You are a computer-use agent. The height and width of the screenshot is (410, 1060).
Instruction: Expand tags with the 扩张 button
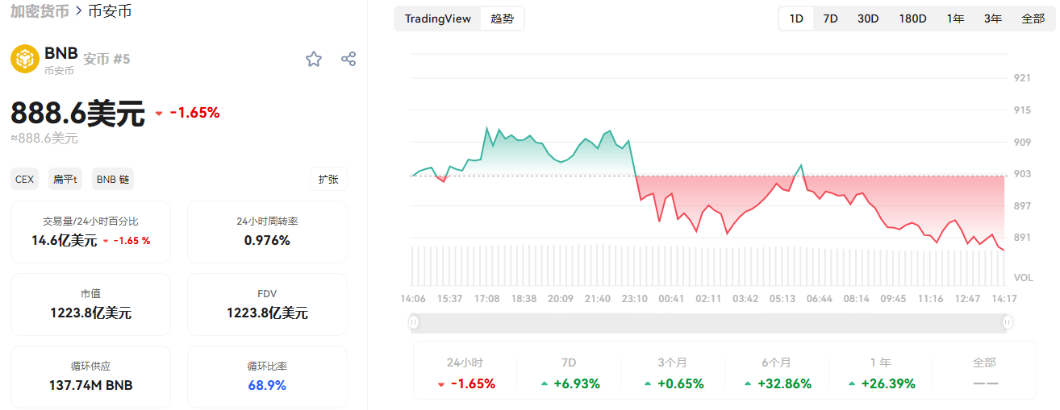click(328, 179)
